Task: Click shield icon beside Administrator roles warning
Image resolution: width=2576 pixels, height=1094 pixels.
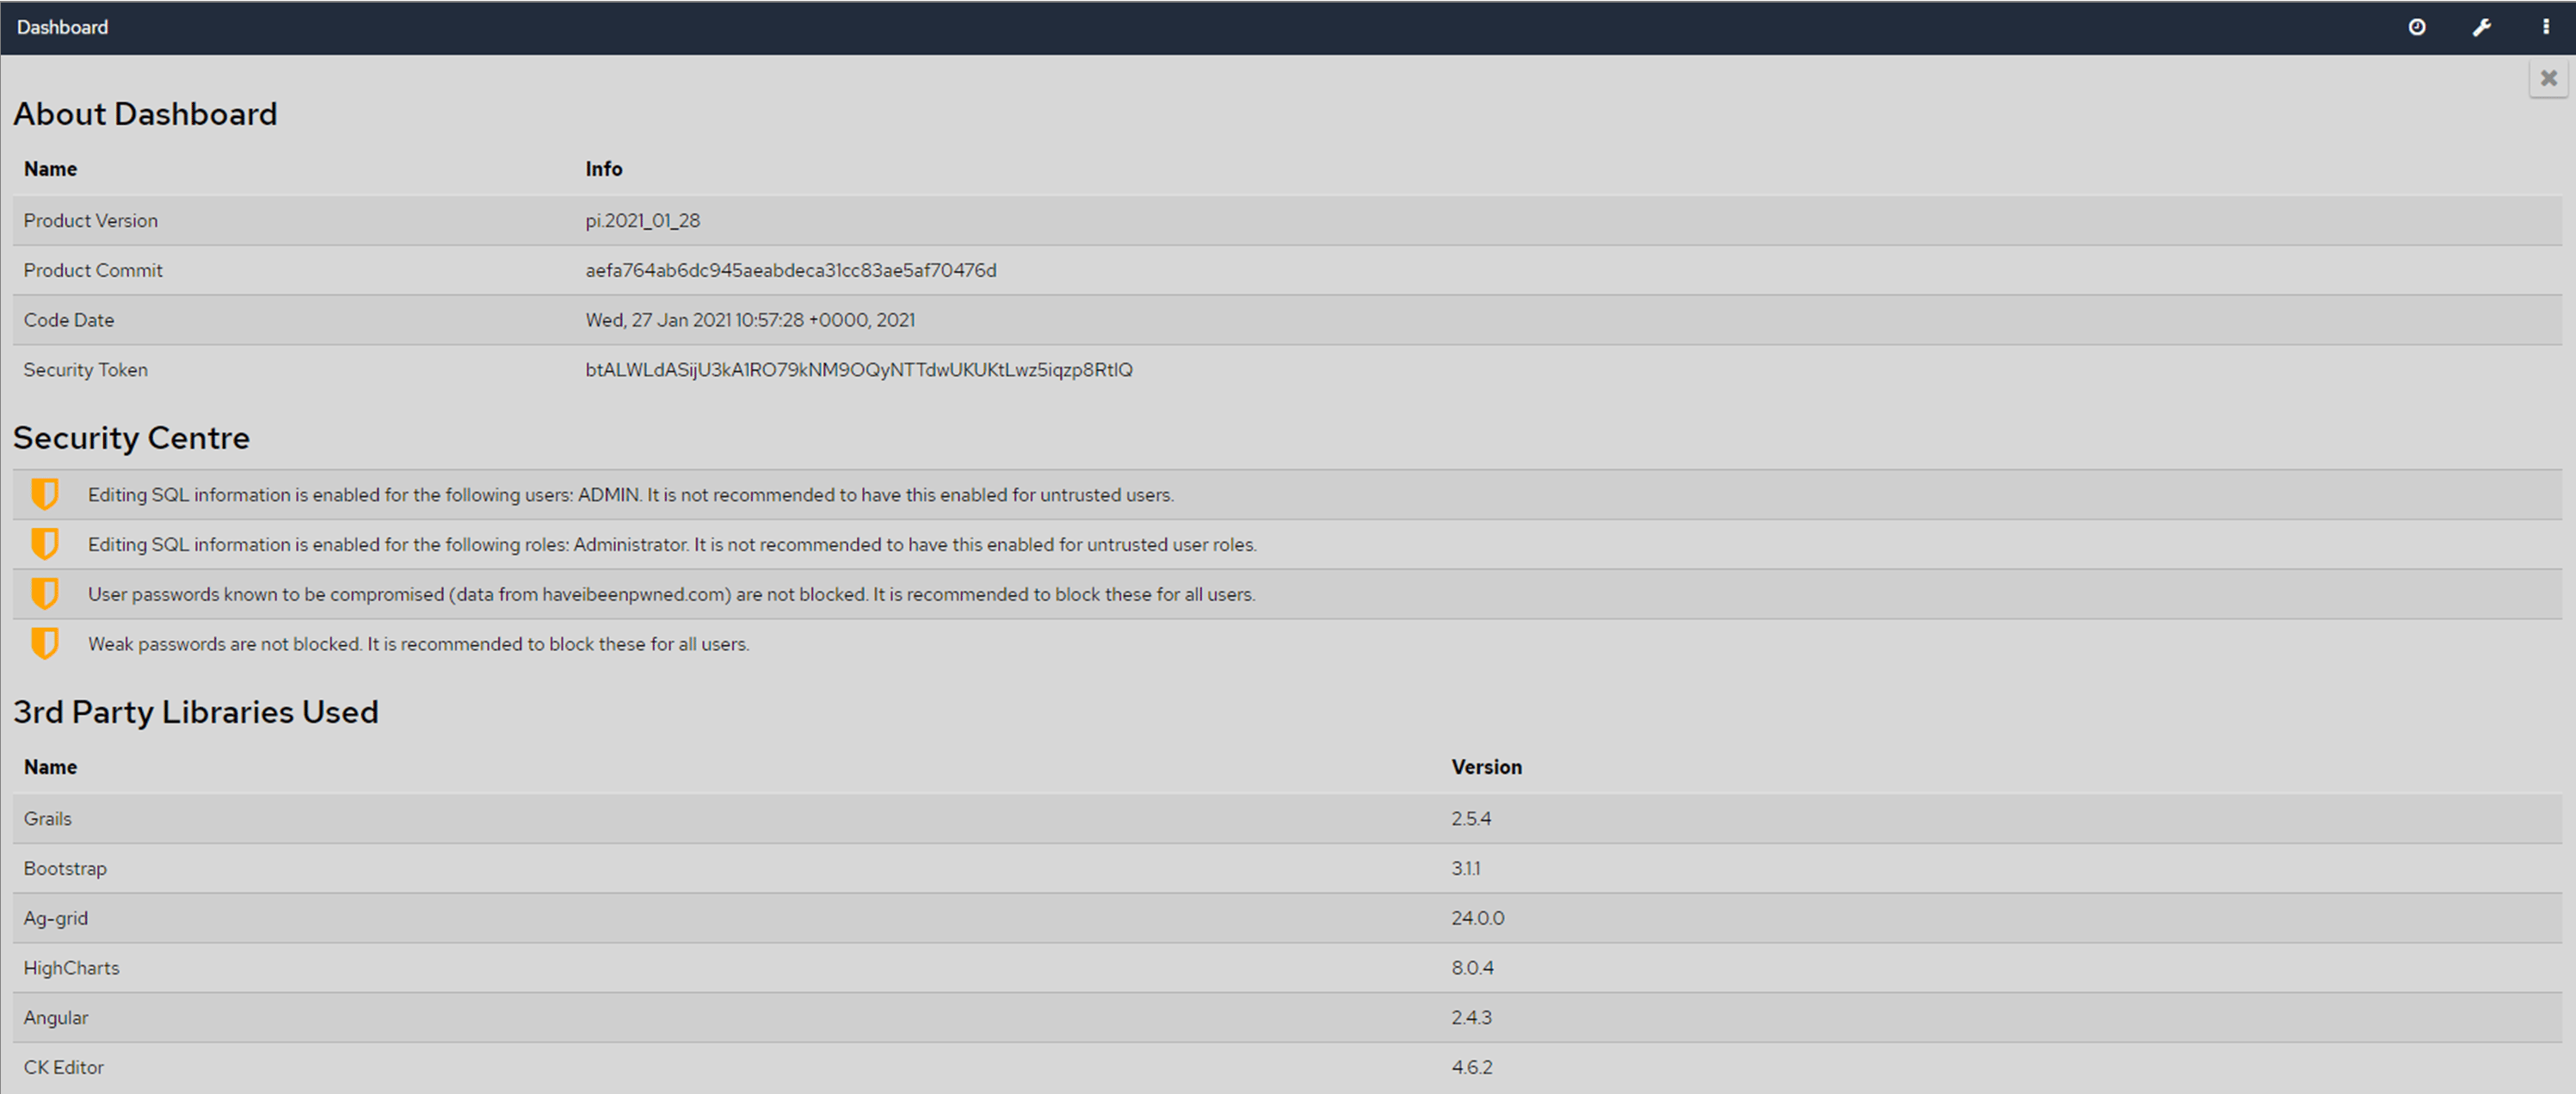Action: [x=45, y=544]
